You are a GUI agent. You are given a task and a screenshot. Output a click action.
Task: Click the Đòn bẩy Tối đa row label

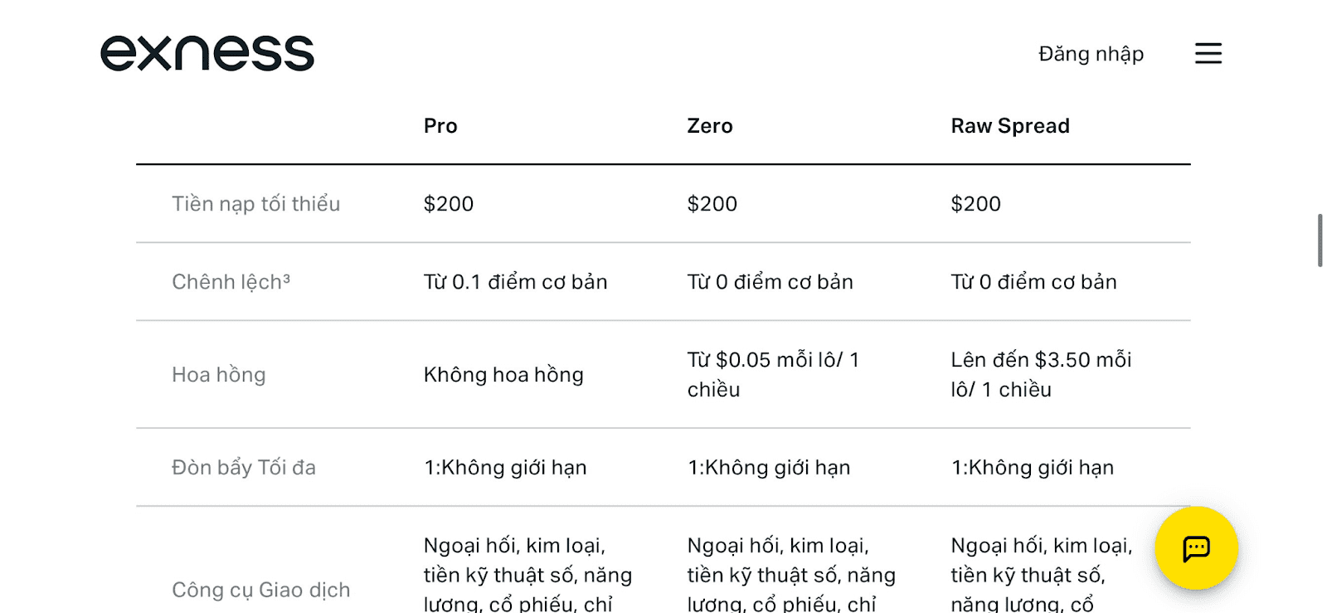pyautogui.click(x=244, y=467)
